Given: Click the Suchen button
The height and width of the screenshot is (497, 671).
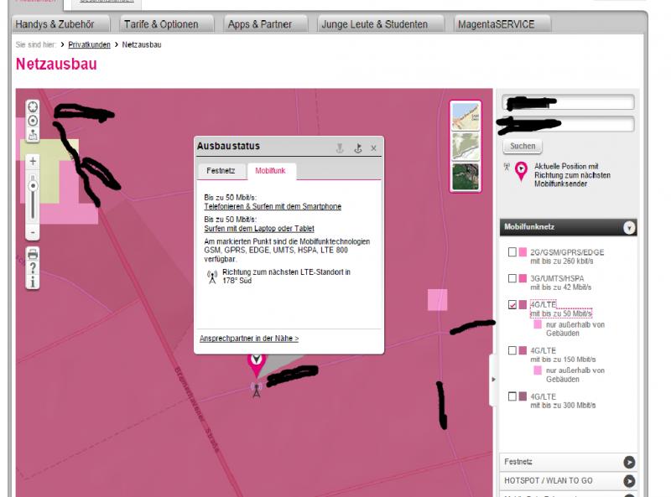Looking at the screenshot, I should click(x=523, y=147).
